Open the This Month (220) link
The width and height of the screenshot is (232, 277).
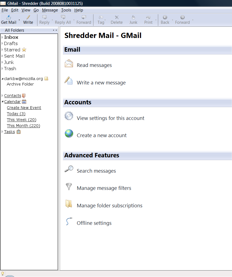click(24, 126)
